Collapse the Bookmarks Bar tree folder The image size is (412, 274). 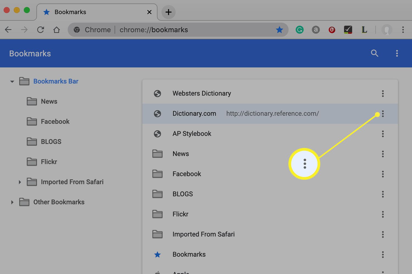(x=12, y=81)
